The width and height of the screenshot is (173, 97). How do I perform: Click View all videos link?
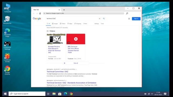tap(76, 63)
